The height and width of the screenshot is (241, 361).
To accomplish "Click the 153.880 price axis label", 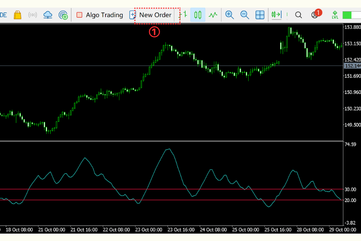I will coord(353,27).
